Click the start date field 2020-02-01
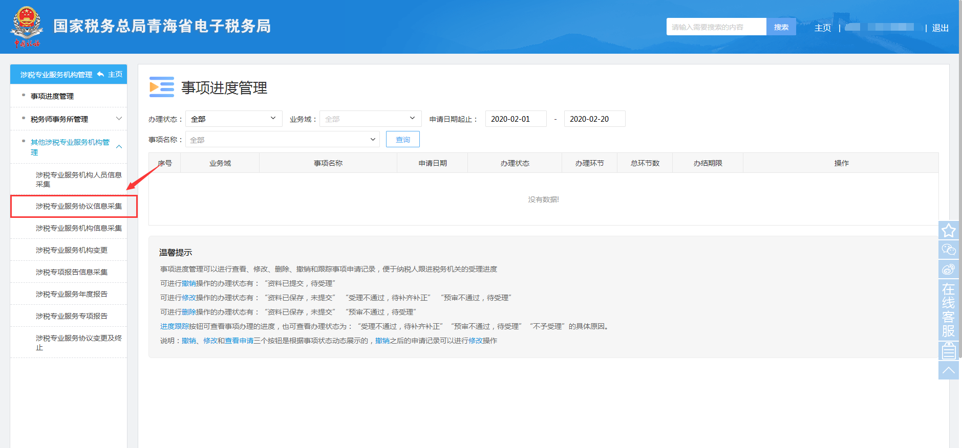Image resolution: width=962 pixels, height=448 pixels. [515, 119]
